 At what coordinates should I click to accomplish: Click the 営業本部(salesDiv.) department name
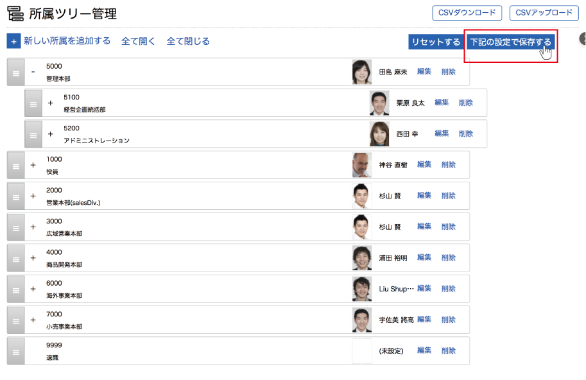(x=73, y=203)
